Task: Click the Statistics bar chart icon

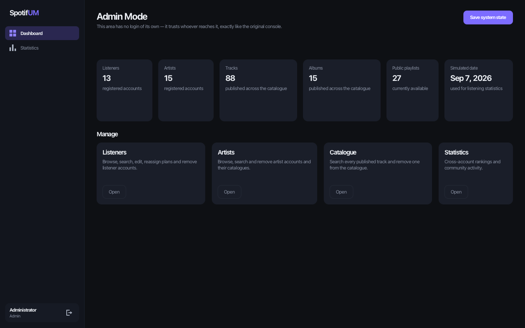Action: point(13,48)
